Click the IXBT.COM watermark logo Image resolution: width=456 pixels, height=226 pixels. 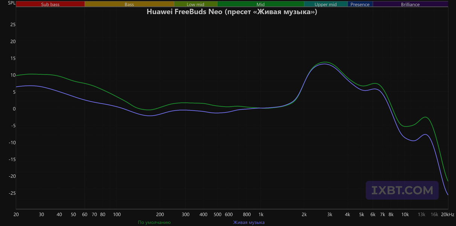(x=402, y=190)
